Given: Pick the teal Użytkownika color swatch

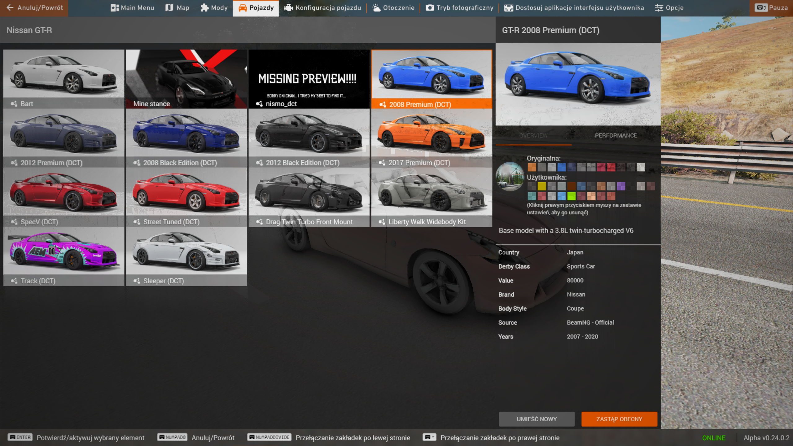Looking at the screenshot, I should coord(532,196).
